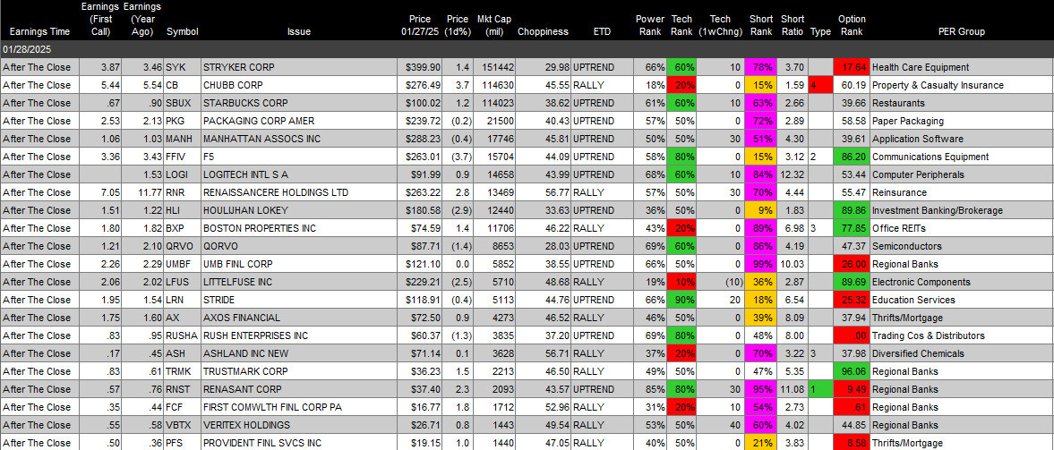Click UMB FINL CORP issue name
Screen dimensions: 1054x450
point(241,264)
